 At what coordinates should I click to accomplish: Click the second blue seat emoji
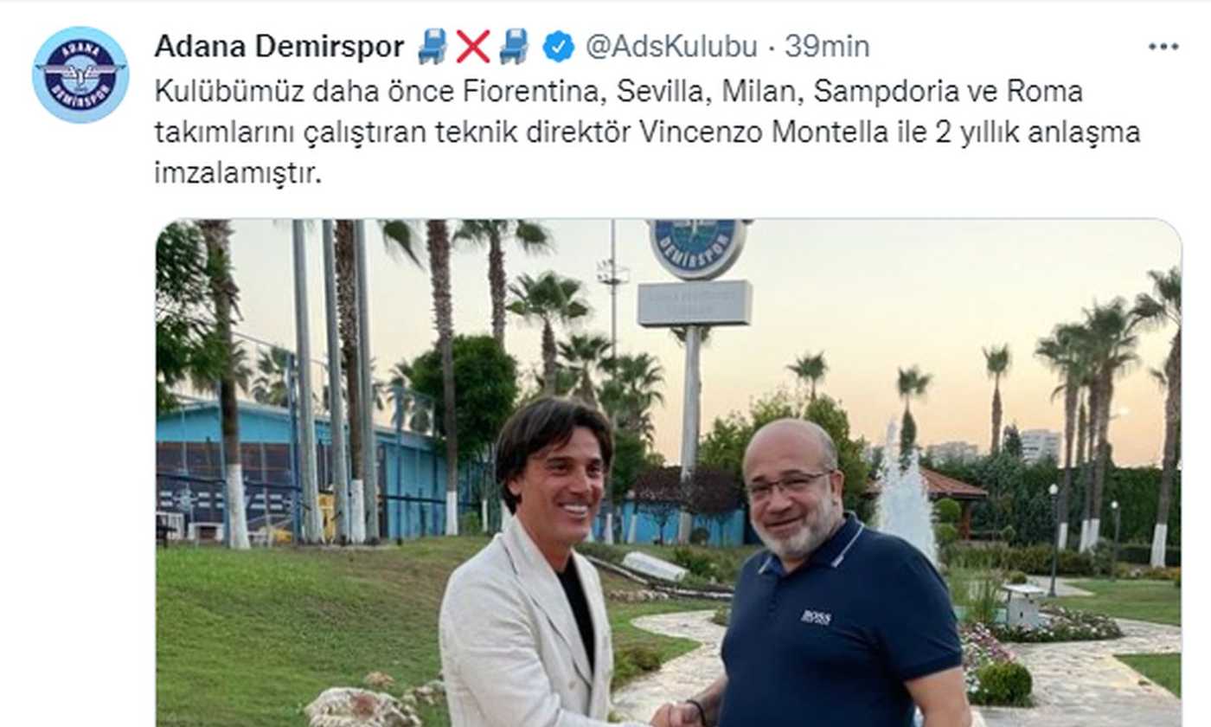coord(514,47)
